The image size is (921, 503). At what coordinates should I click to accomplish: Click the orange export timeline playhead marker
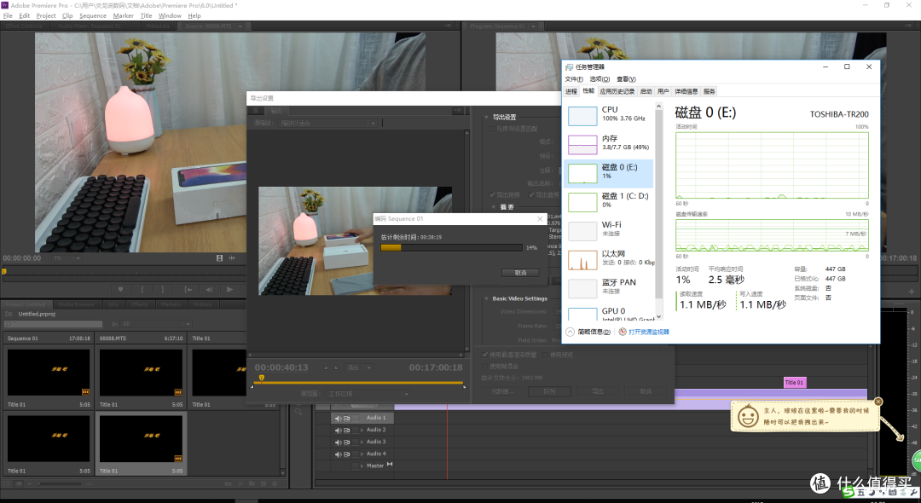point(262,379)
